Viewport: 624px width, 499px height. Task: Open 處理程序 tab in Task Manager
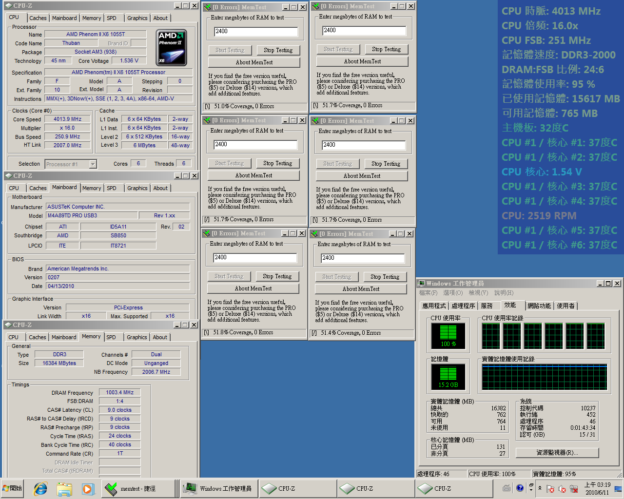(463, 306)
